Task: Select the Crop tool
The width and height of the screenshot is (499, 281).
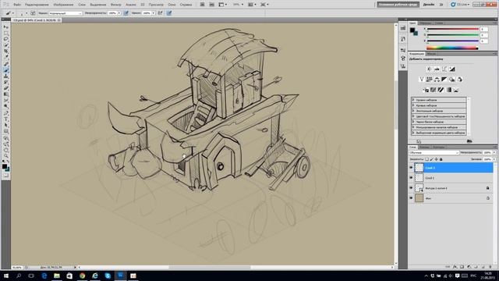Action: [6, 52]
